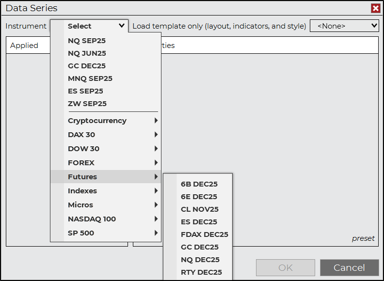384x281 pixels.
Task: Select ES DEC25 from Futures list
Action: pos(198,222)
